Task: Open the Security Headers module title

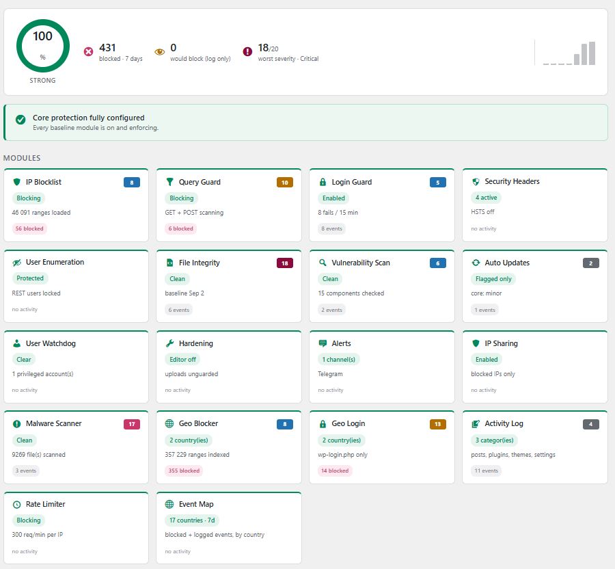Action: (512, 181)
